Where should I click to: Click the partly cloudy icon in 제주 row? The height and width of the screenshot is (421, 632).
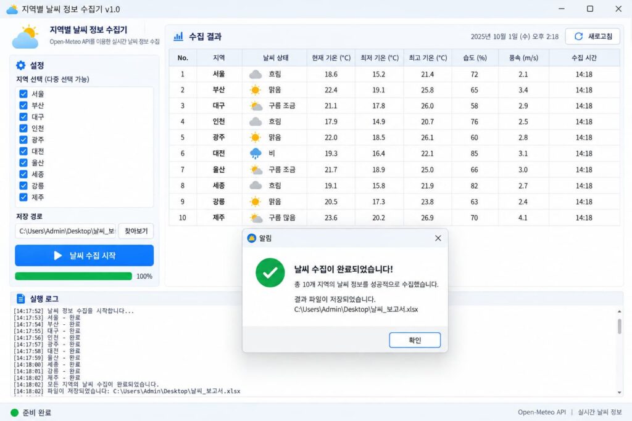pyautogui.click(x=256, y=218)
